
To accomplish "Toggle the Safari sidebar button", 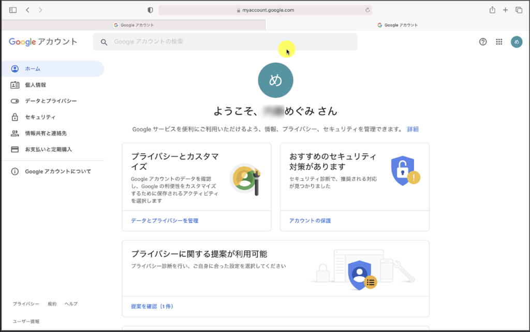I will click(13, 10).
